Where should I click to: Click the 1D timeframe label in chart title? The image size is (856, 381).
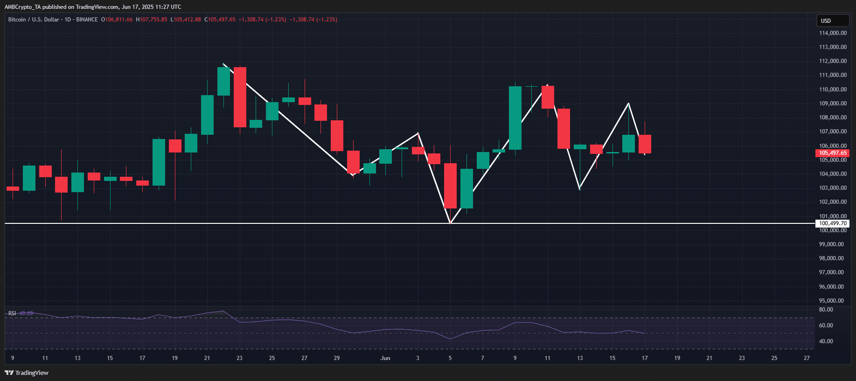pyautogui.click(x=68, y=20)
